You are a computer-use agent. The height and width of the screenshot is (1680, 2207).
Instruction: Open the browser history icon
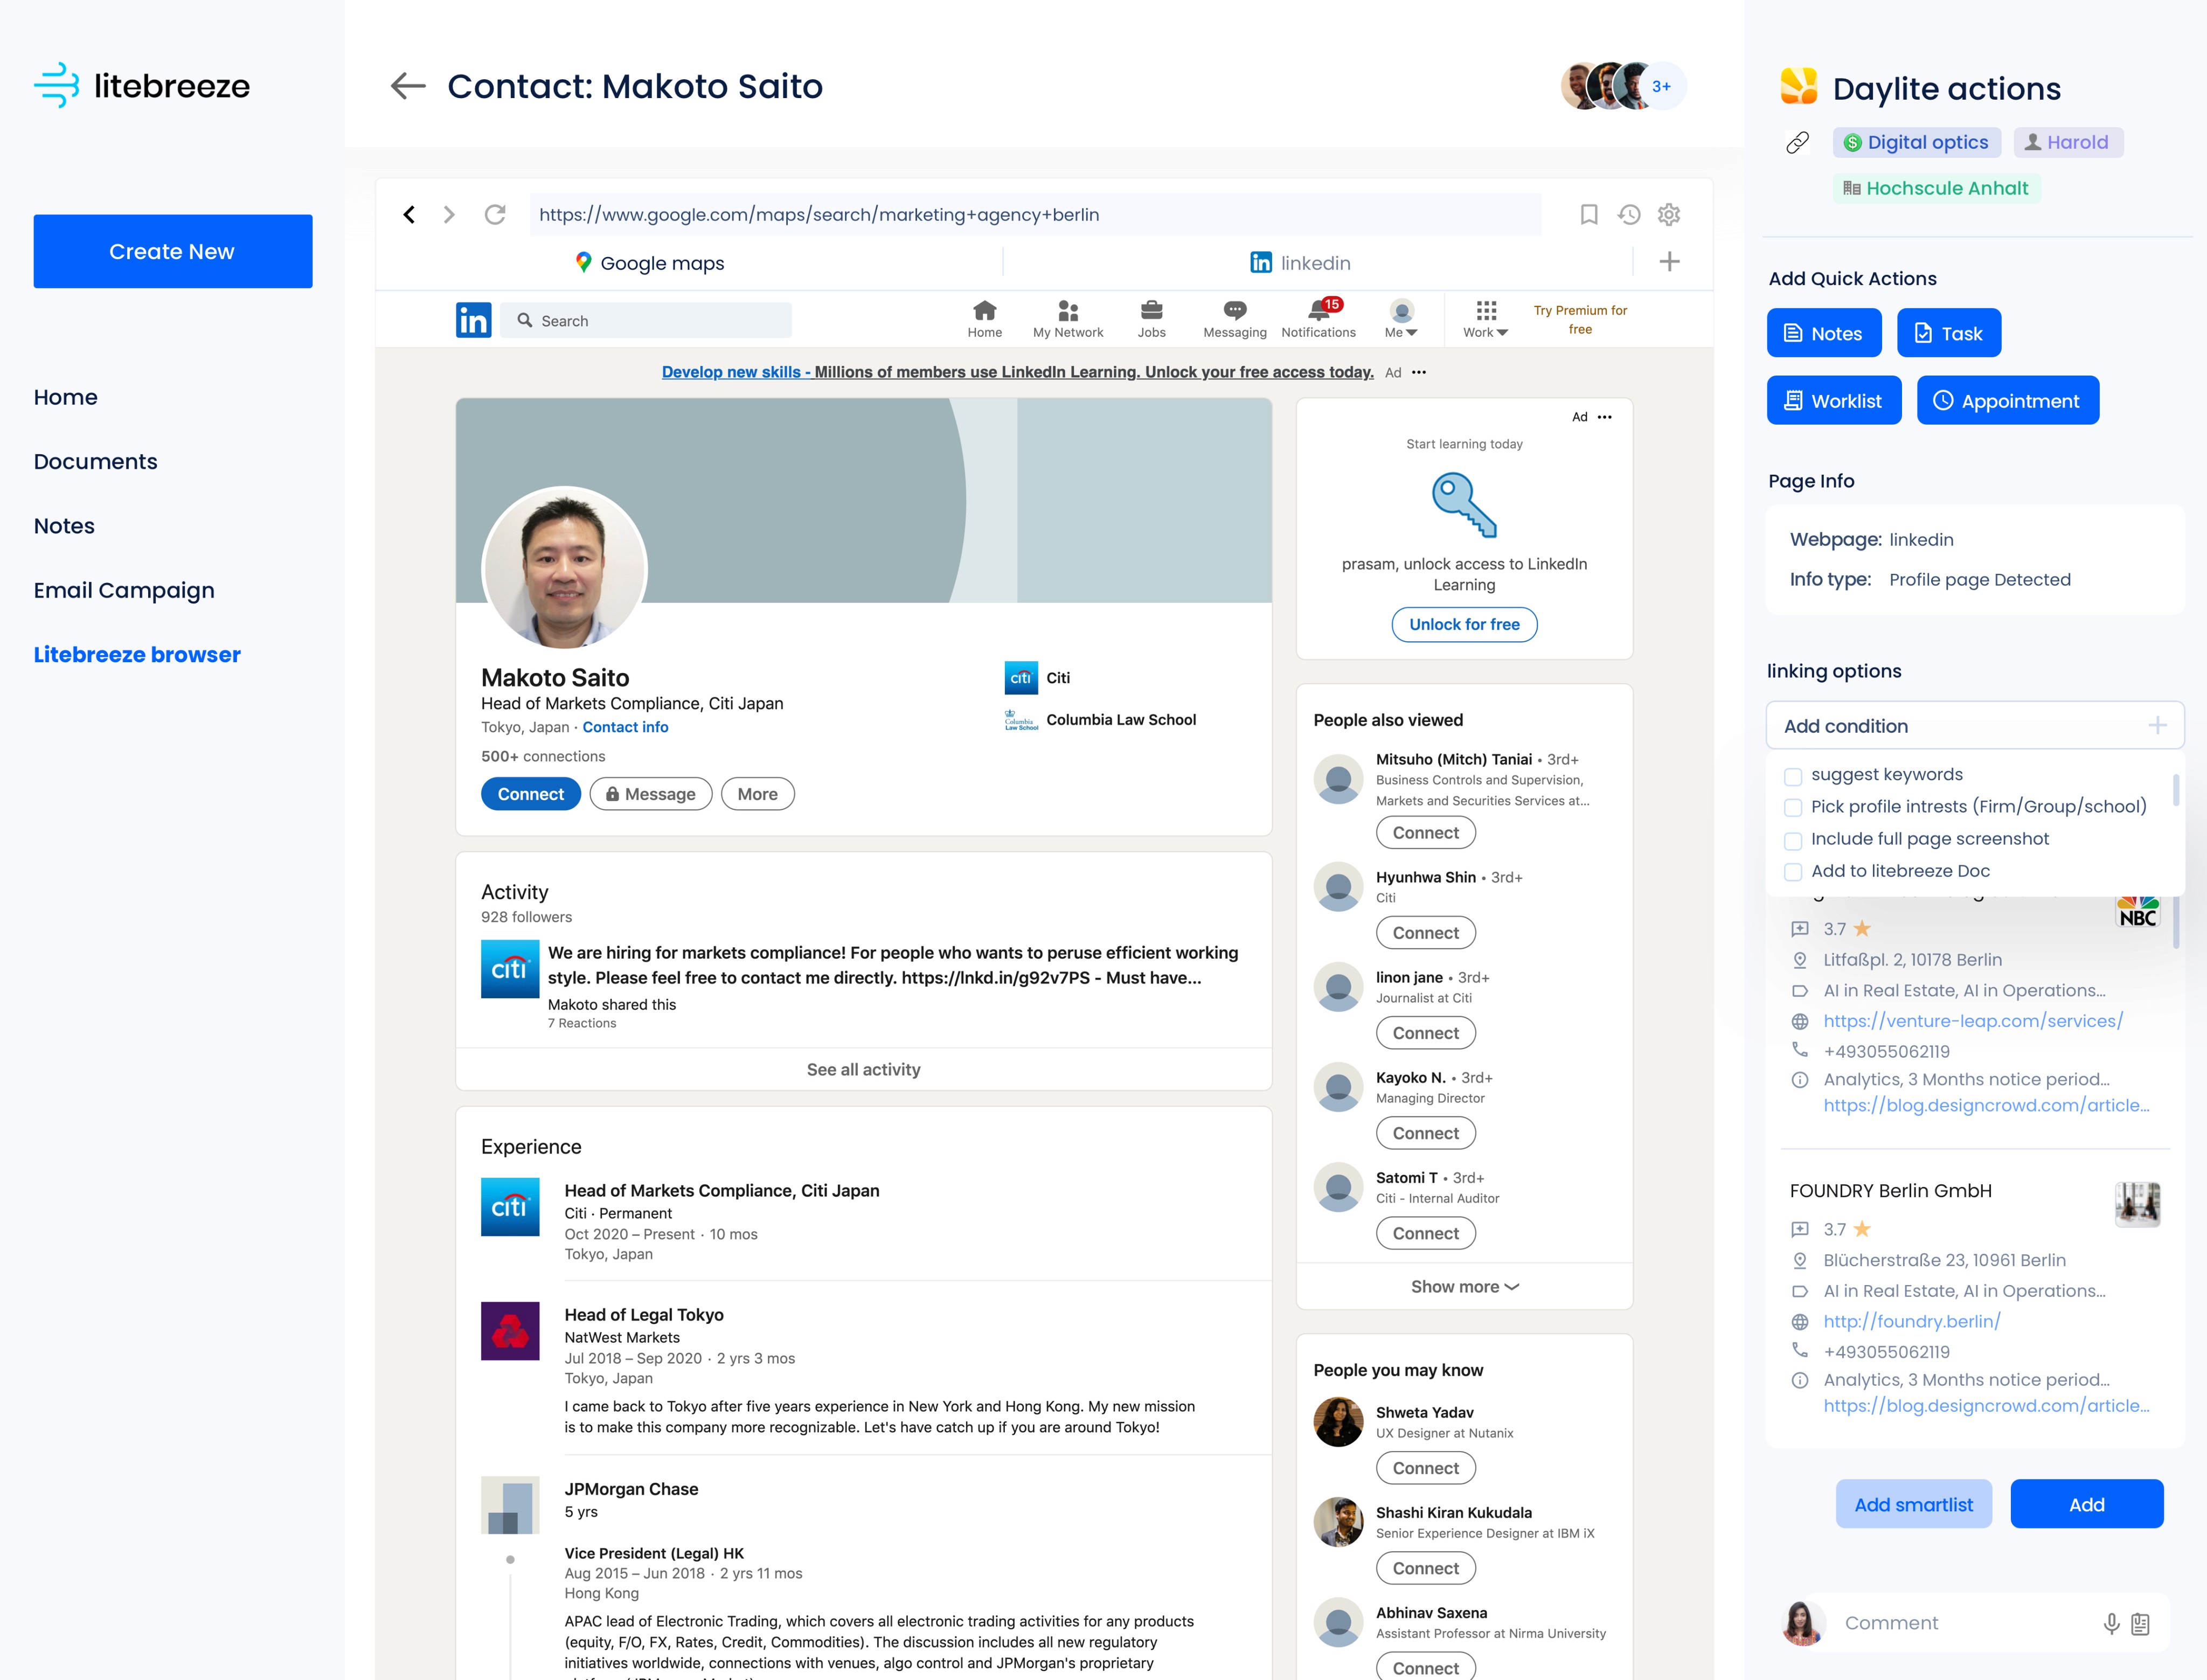click(1629, 215)
